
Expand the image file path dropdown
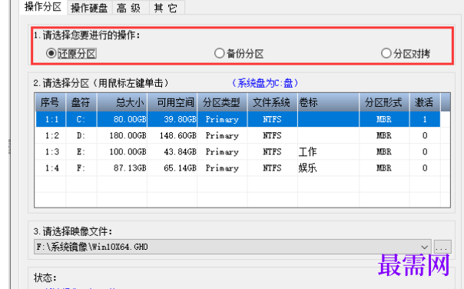point(424,247)
